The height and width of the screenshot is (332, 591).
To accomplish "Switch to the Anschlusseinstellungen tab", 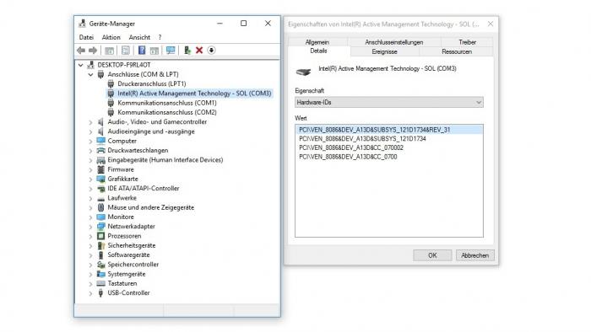I will (394, 42).
